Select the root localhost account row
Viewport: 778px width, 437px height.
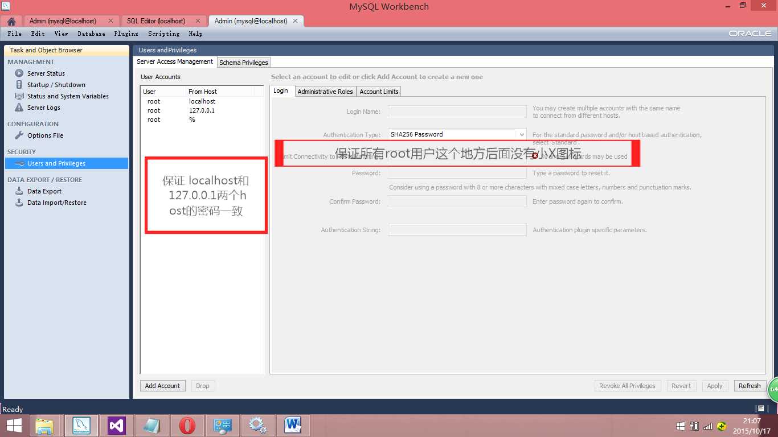point(202,101)
